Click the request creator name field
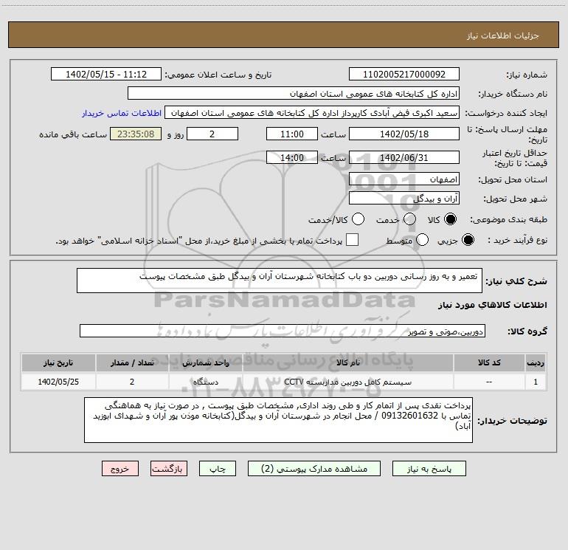The image size is (568, 550). pos(312,113)
